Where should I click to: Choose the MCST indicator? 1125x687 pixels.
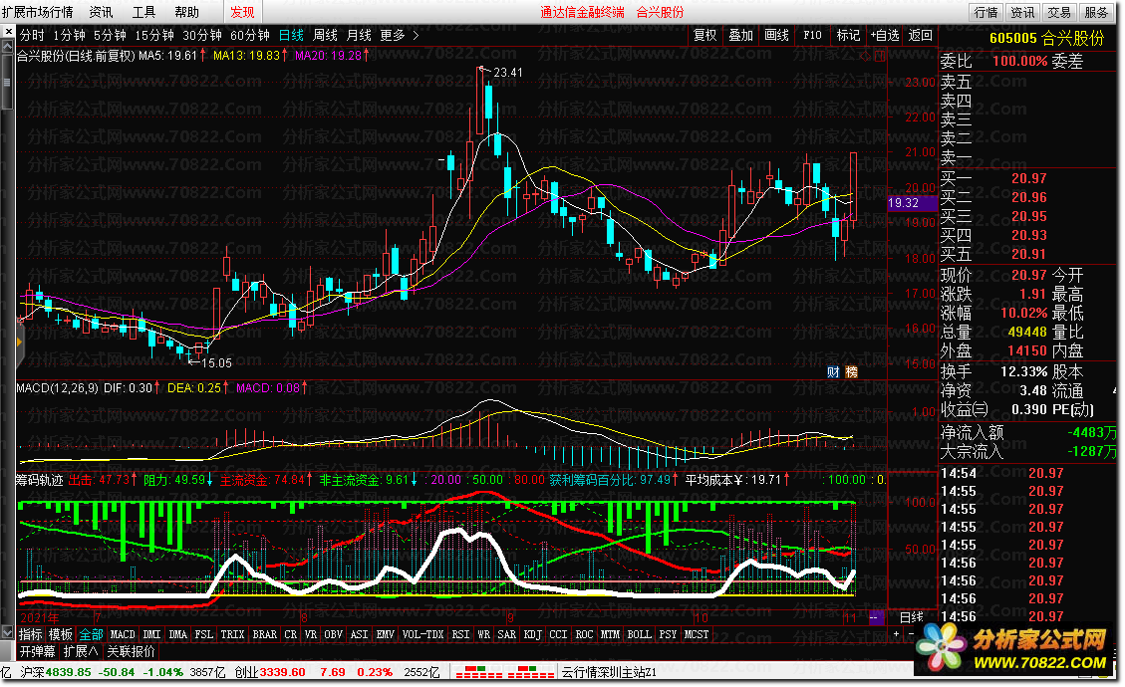[x=696, y=634]
